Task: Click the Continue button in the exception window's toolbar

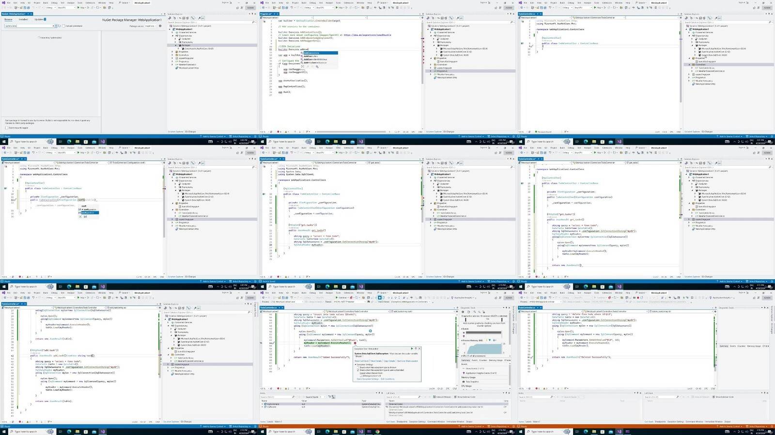Action: [x=341, y=298]
